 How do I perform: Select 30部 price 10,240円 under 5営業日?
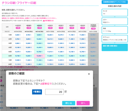coord(40,43)
